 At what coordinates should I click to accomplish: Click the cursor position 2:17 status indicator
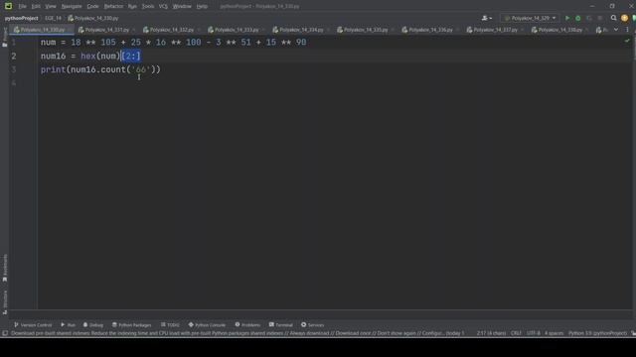(x=491, y=333)
